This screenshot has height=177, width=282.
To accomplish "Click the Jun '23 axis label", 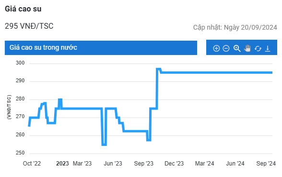I will point(113,164).
